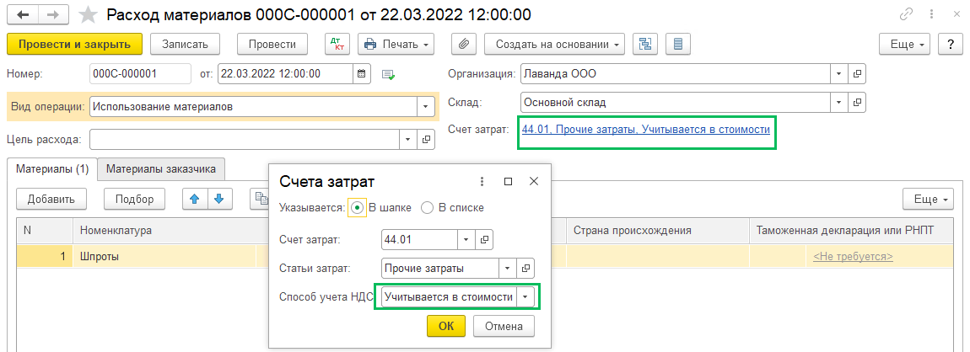970x352 pixels.
Task: Expand Счет затрат 44.01 dropdown
Action: (466, 239)
